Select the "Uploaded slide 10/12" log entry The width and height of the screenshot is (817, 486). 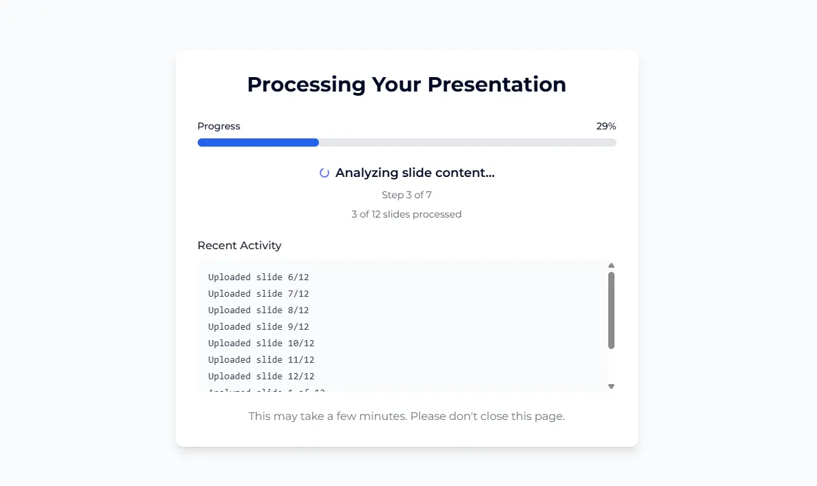[x=261, y=344]
